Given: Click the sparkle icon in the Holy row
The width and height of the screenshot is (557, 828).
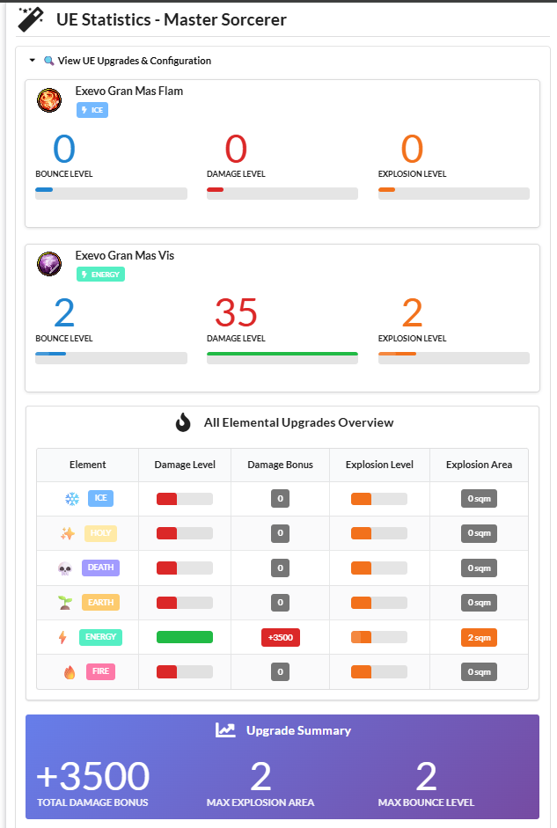Looking at the screenshot, I should pyautogui.click(x=67, y=533).
